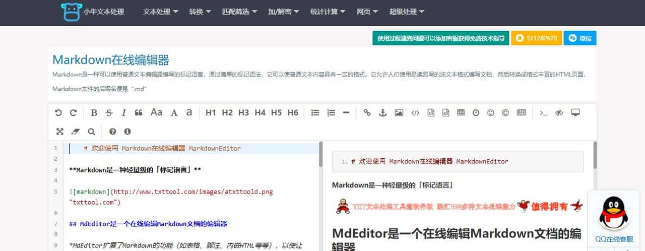Click the ## MdEditor heading line in editor
This screenshot has width=645, height=251.
click(x=148, y=224)
